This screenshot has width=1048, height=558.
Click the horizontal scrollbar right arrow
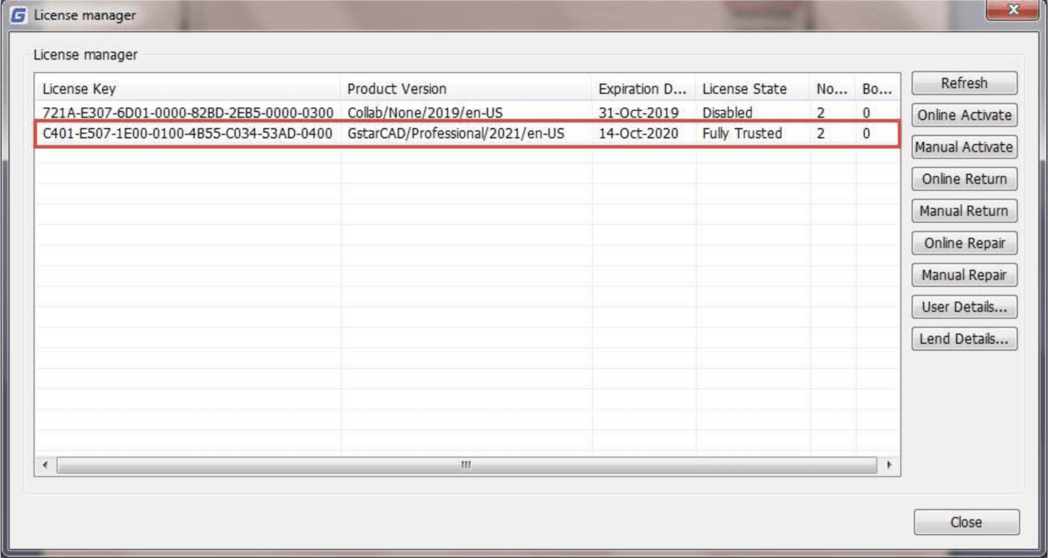pyautogui.click(x=889, y=465)
